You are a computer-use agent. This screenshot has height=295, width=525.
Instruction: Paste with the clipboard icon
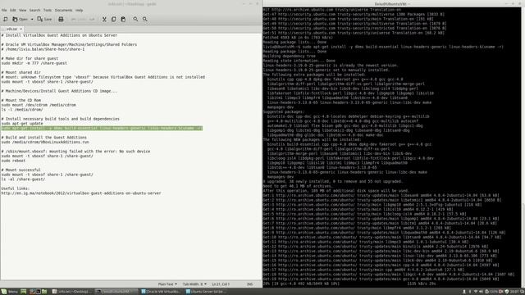[x=123, y=20]
